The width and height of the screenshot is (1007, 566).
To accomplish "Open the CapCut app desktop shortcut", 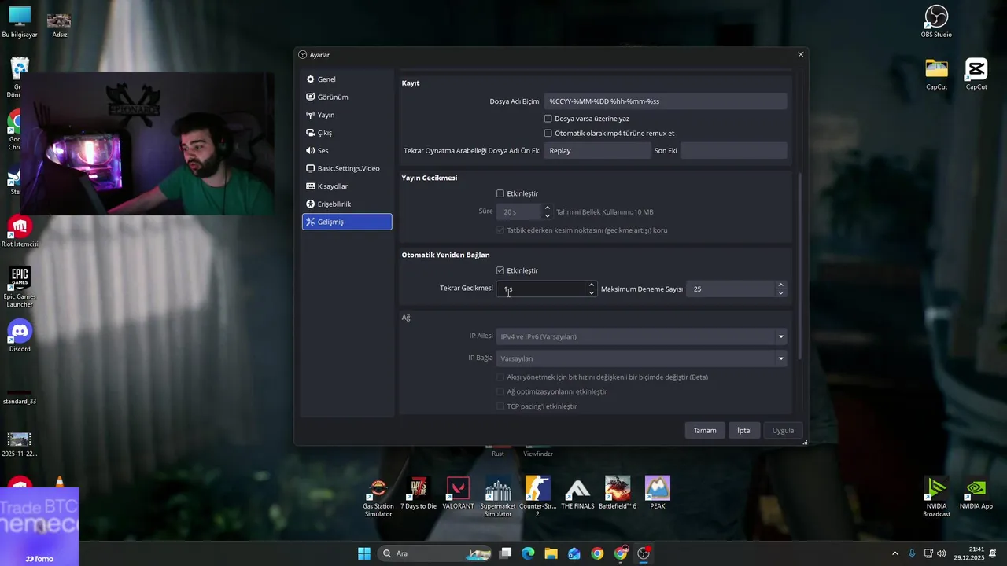I will (976, 74).
